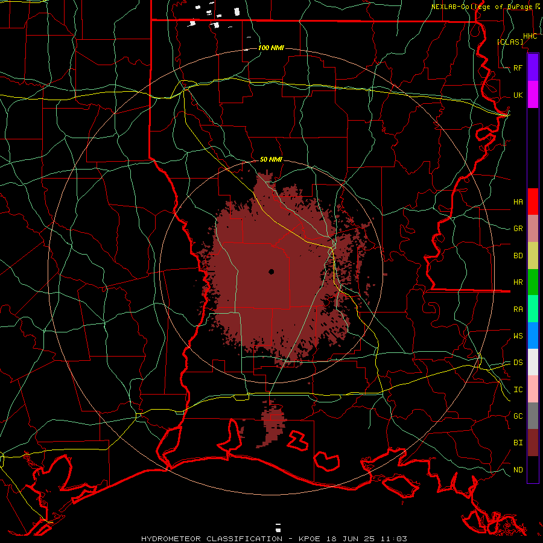Click the UK magenta legend color swatch
The image size is (543, 543).
[533, 95]
